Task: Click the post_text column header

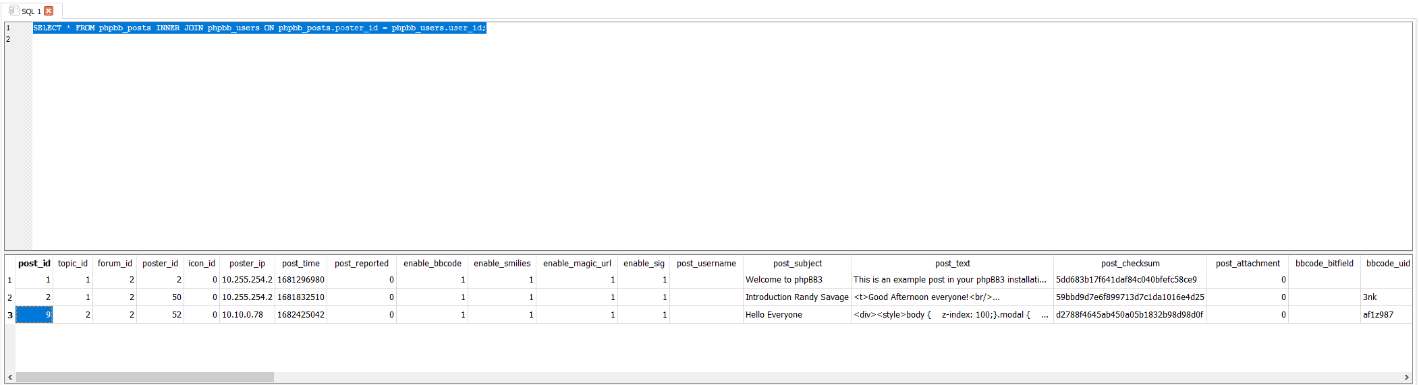Action: pos(952,264)
